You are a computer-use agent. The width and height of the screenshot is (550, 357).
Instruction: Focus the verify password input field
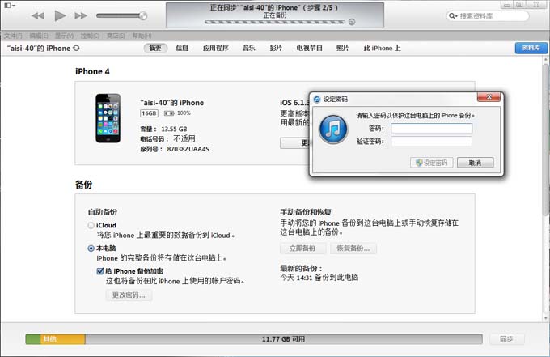432,142
